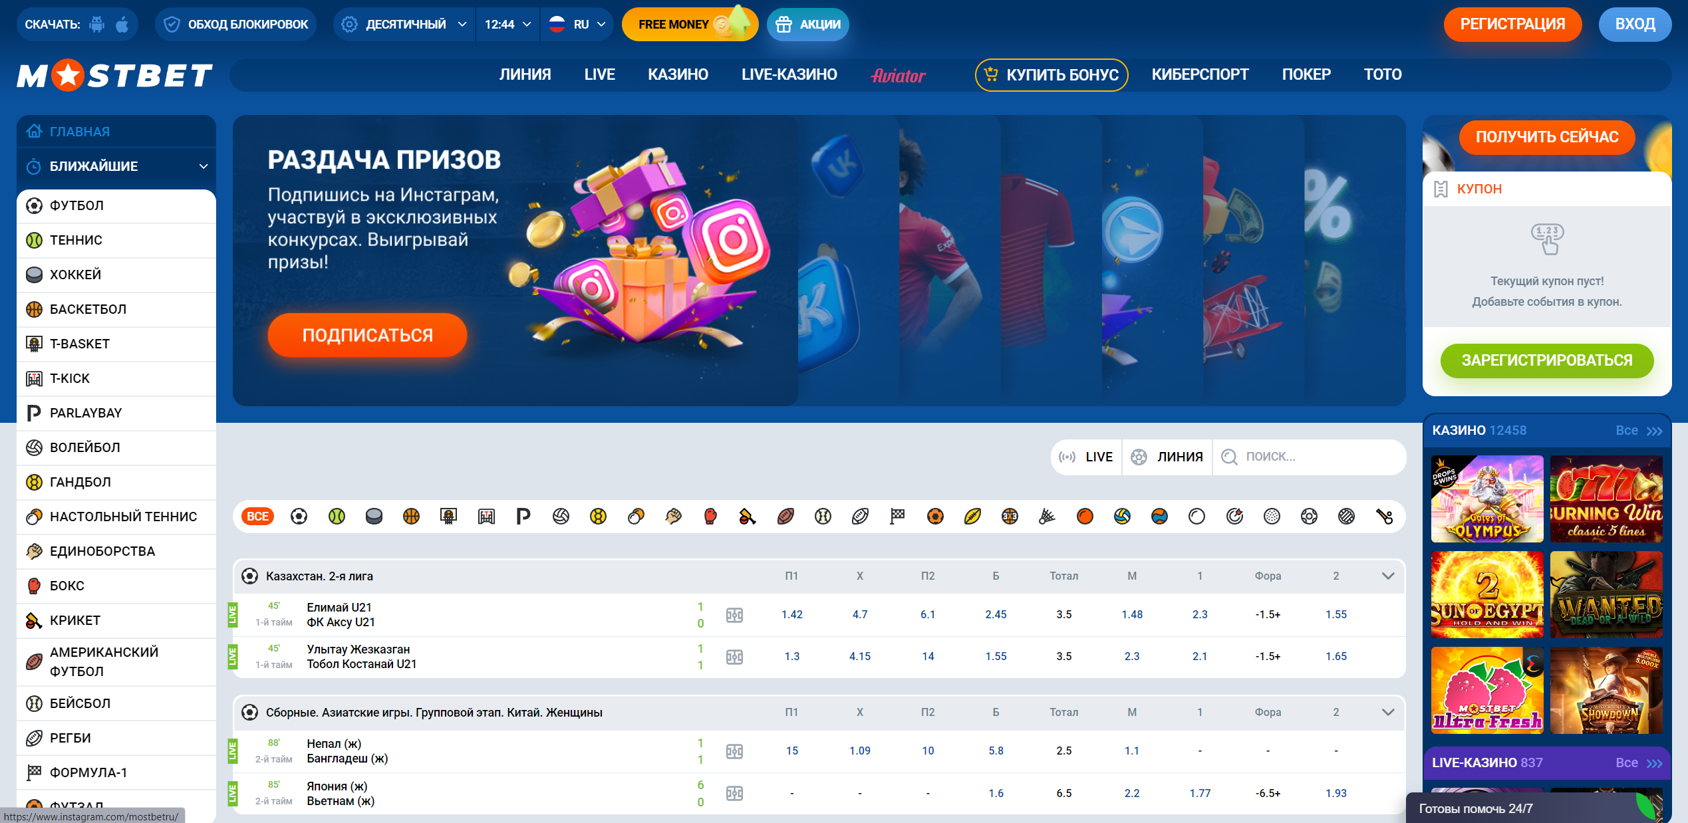Click the Android download icon
This screenshot has height=823, width=1688.
(x=97, y=25)
